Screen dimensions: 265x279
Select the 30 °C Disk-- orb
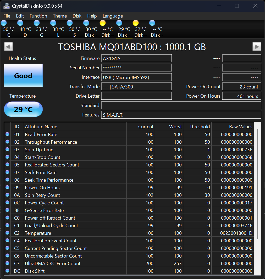(86, 23)
